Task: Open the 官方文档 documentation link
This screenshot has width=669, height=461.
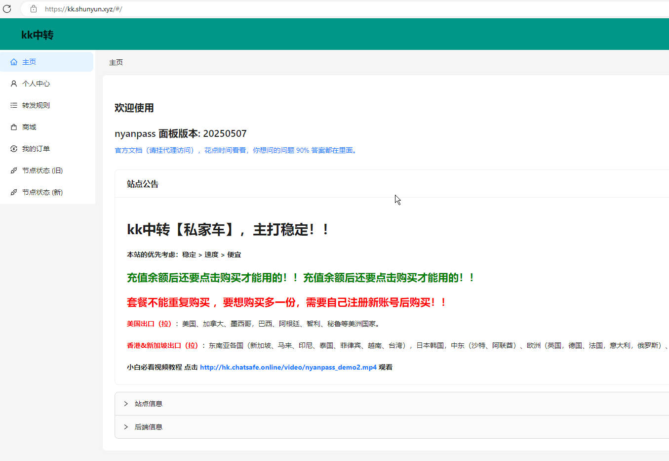Action: tap(236, 150)
